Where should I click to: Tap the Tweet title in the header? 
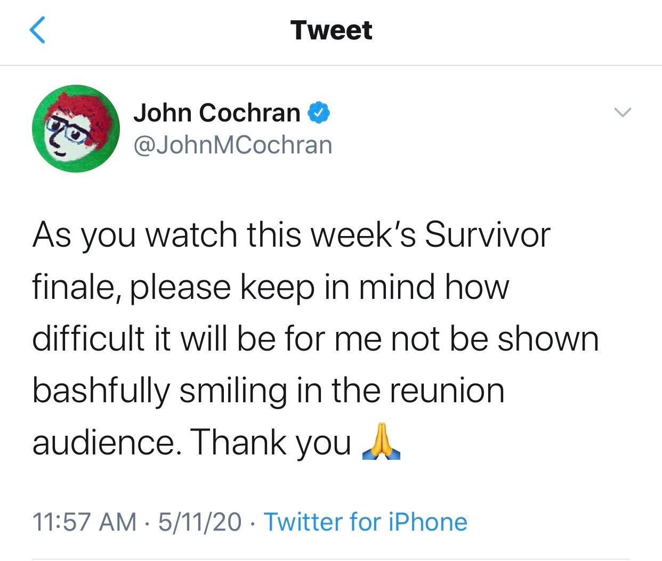coord(330,30)
